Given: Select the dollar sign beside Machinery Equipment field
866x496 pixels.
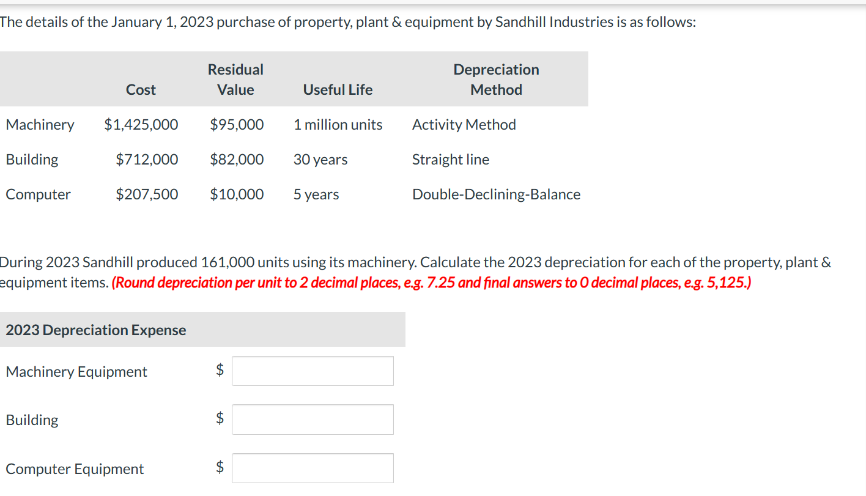Looking at the screenshot, I should [220, 371].
